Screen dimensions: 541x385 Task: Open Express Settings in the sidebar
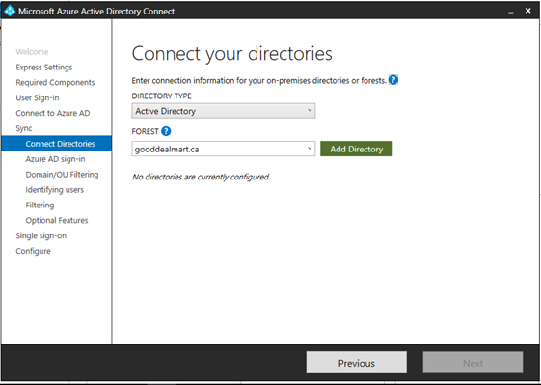(x=44, y=67)
